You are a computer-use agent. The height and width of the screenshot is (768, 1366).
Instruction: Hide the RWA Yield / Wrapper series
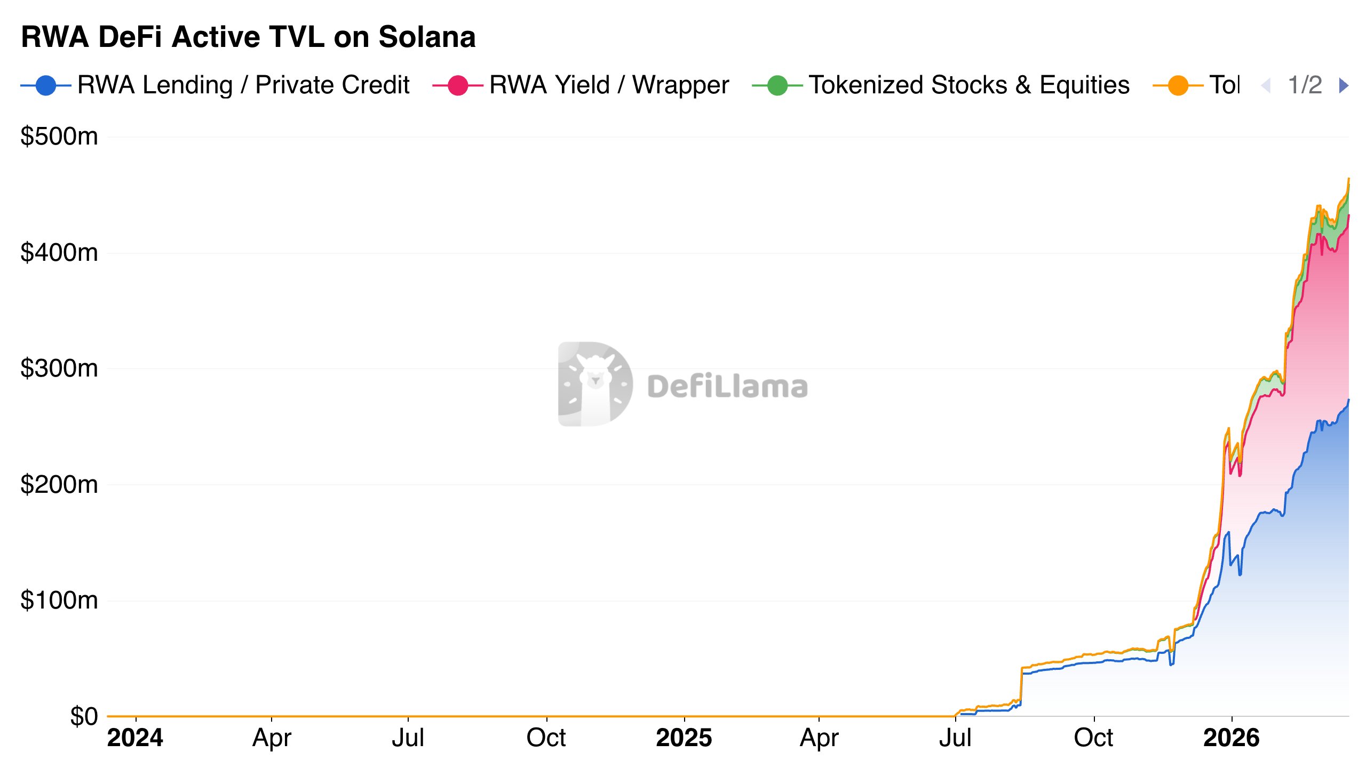[608, 84]
